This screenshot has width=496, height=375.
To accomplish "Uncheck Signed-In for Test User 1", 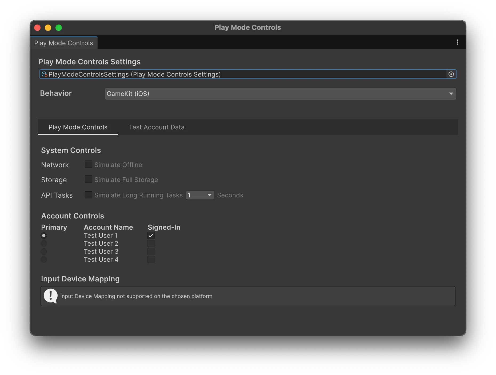I will click(151, 236).
